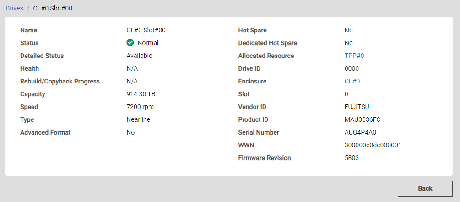
Task: Click the Product ID value MAU3036FC
Action: tap(363, 119)
